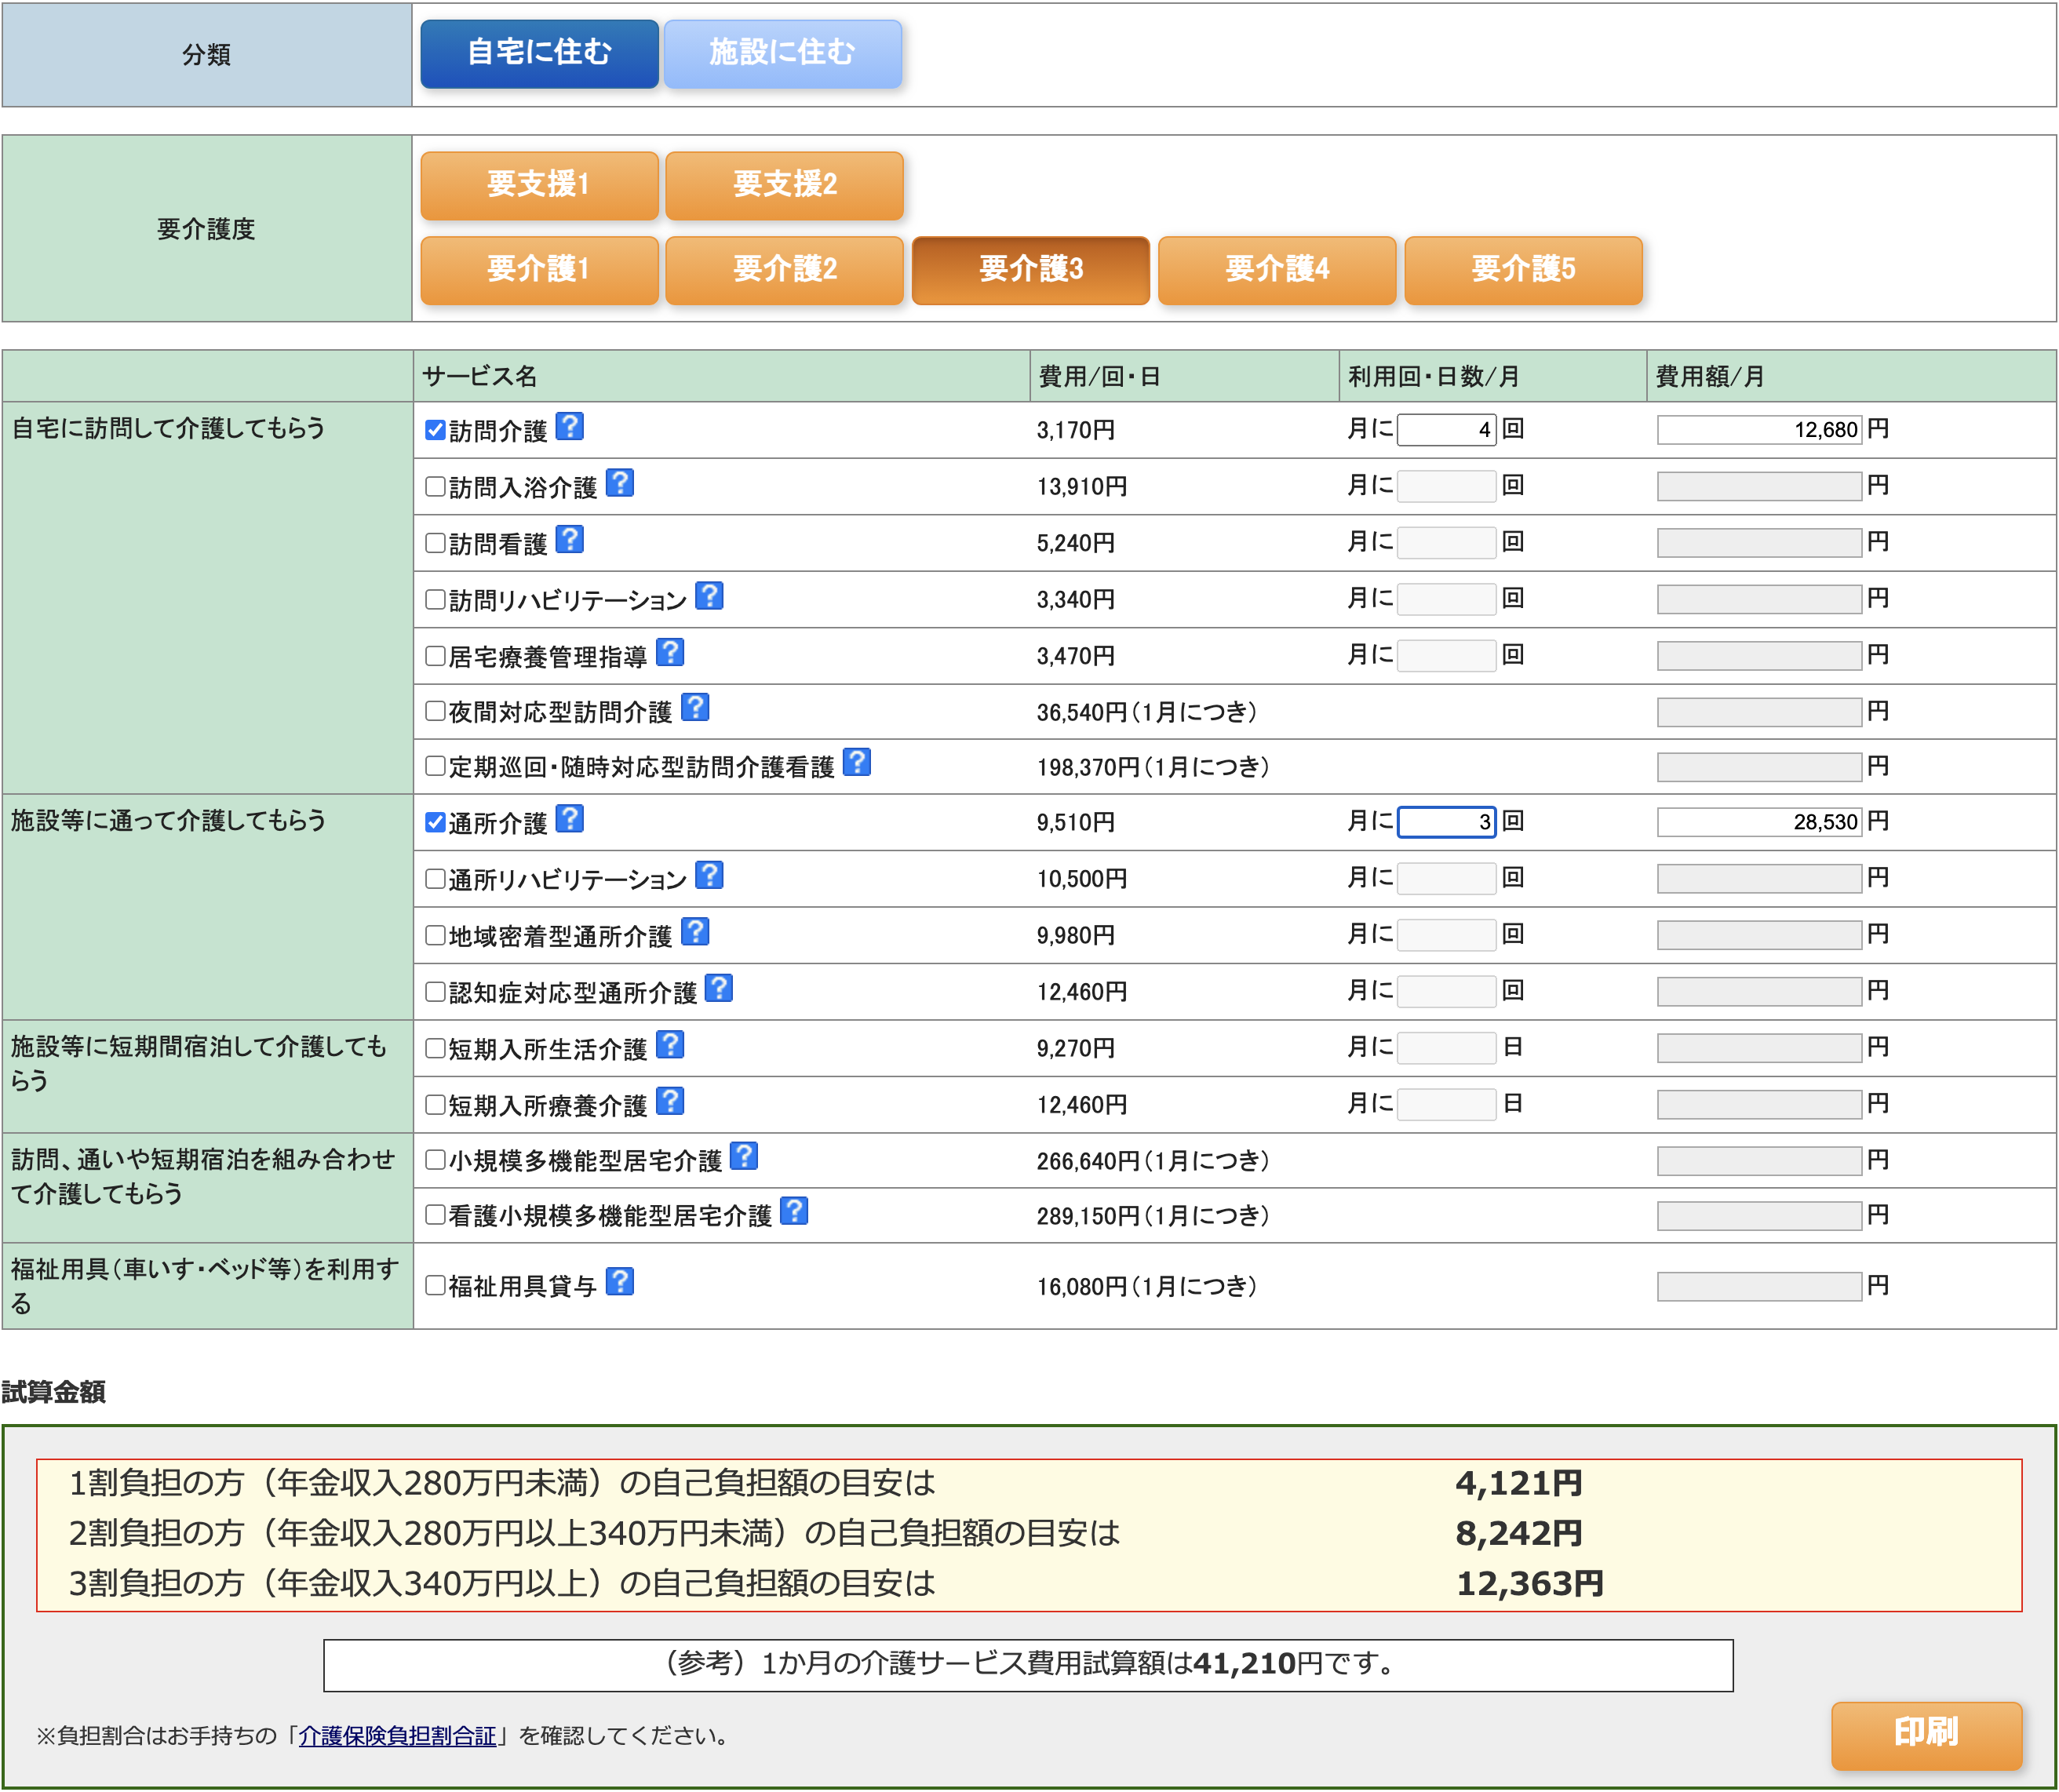
Task: Click the monthly visits field for 訪問介護
Action: point(1445,429)
